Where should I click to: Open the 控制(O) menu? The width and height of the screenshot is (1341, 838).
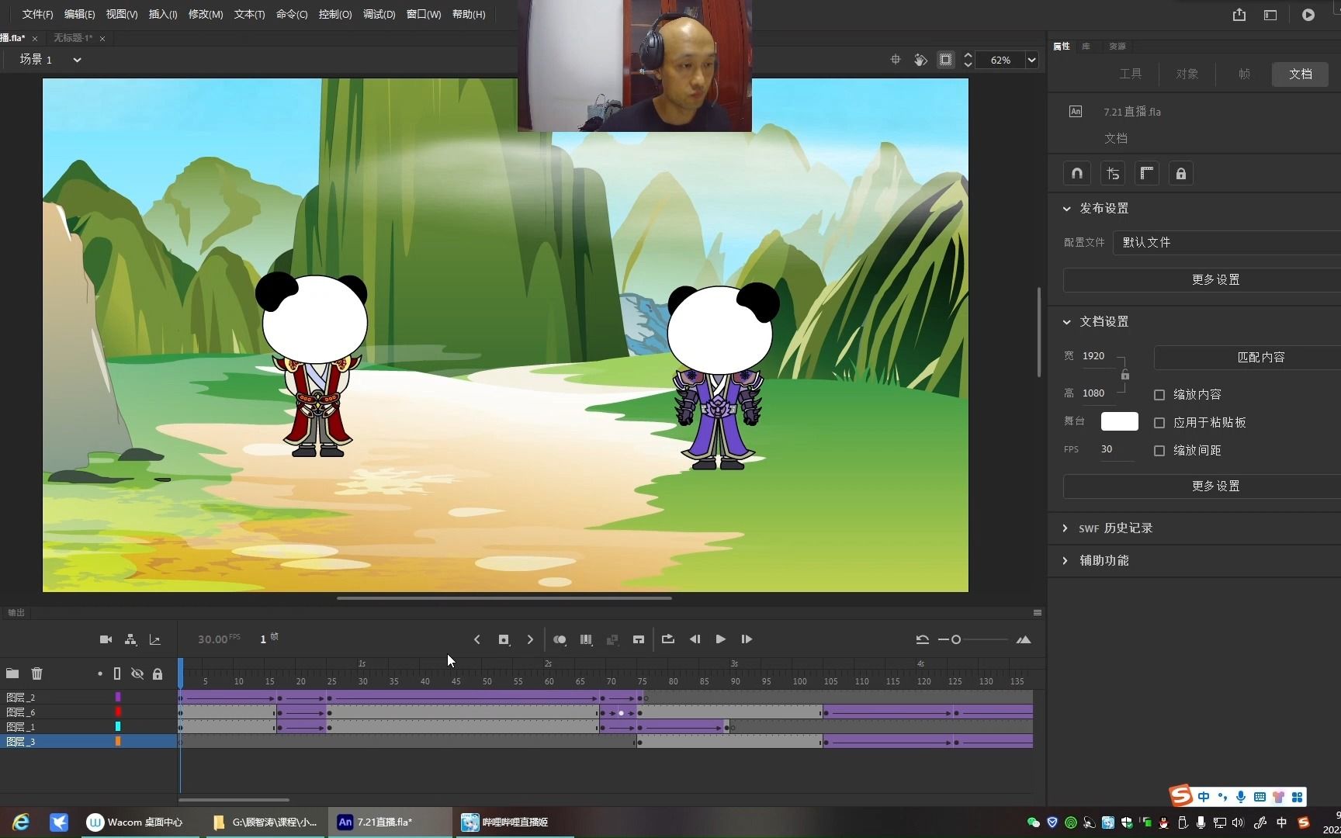[335, 15]
